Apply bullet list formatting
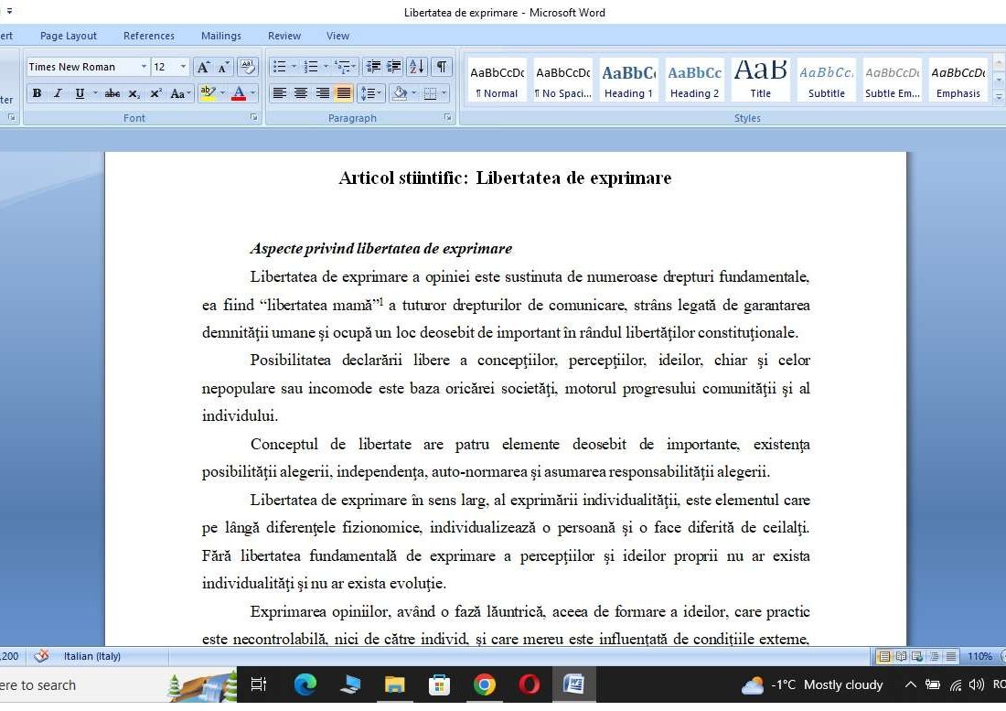 [279, 66]
